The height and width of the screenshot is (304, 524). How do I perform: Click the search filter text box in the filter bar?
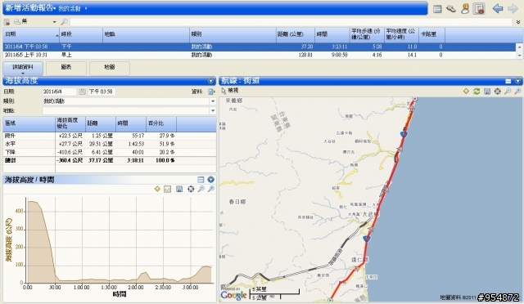pos(291,22)
